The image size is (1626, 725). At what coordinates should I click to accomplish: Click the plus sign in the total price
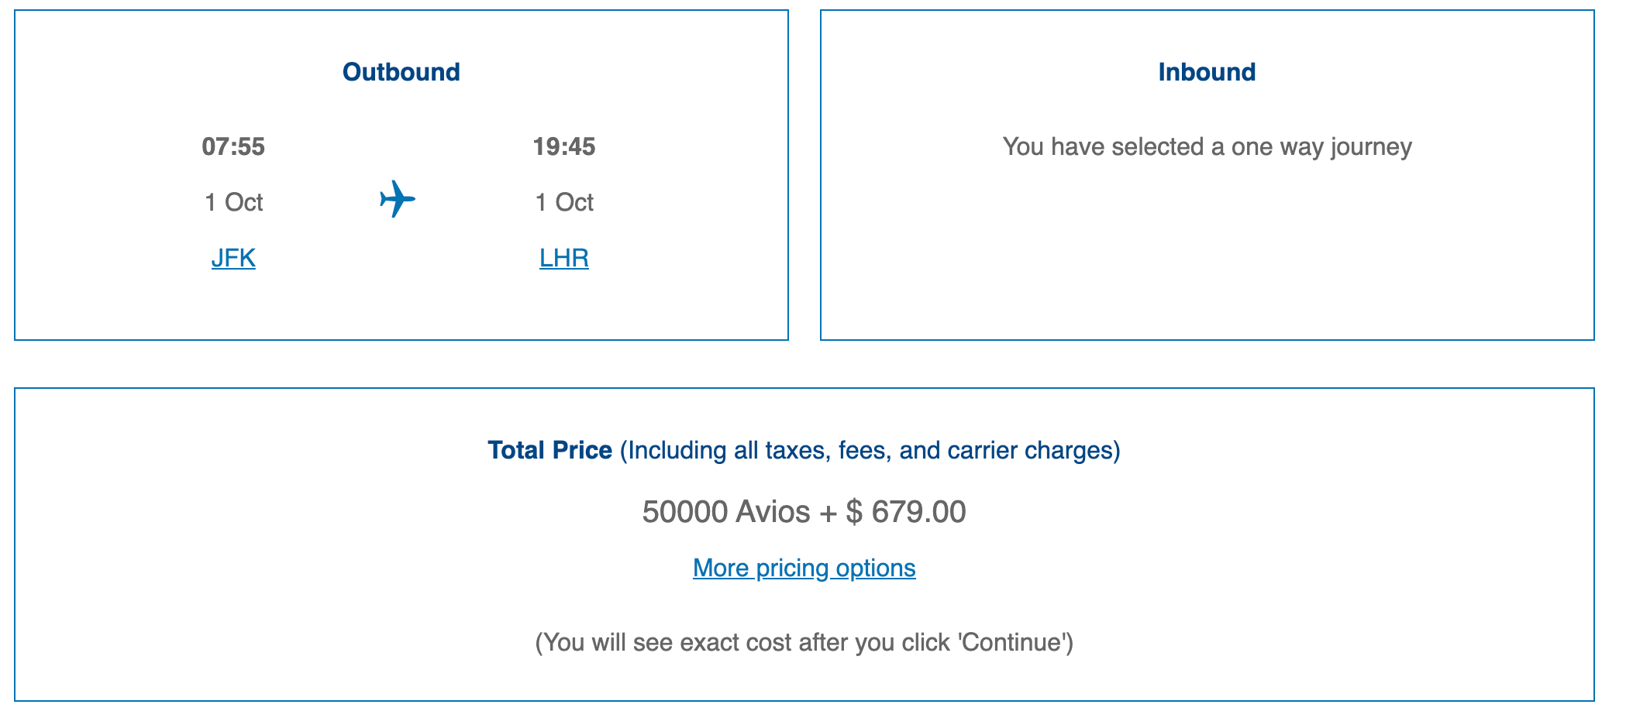click(x=828, y=512)
